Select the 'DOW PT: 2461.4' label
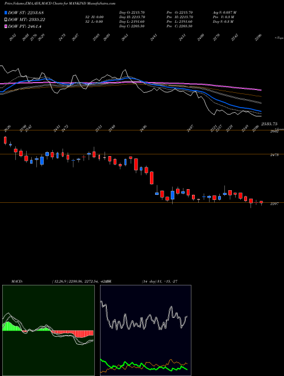Screen dimensions: 284x376 tap(24, 26)
